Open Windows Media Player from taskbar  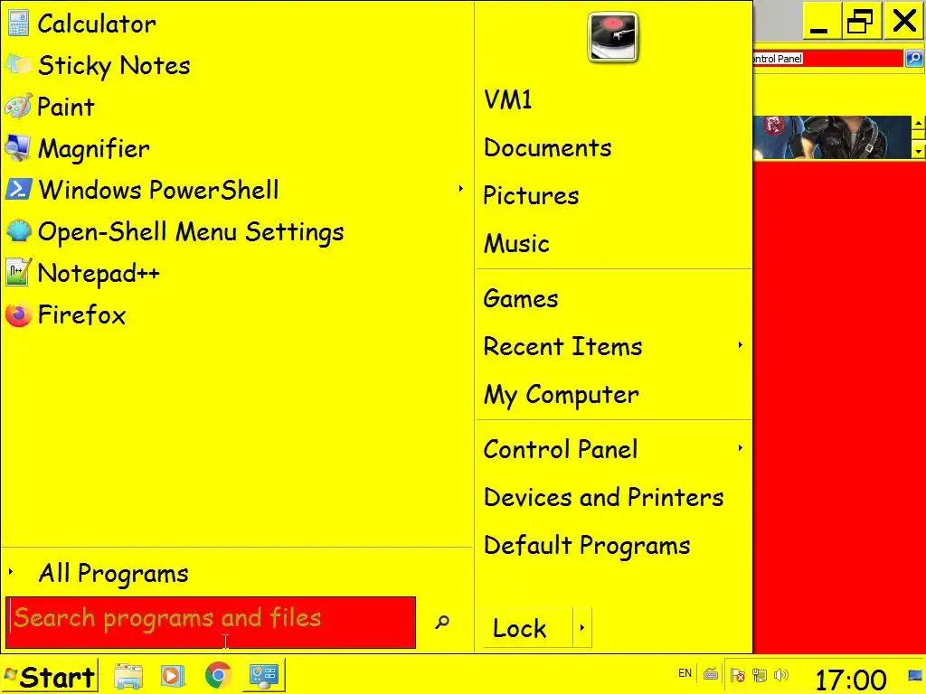pos(173,676)
